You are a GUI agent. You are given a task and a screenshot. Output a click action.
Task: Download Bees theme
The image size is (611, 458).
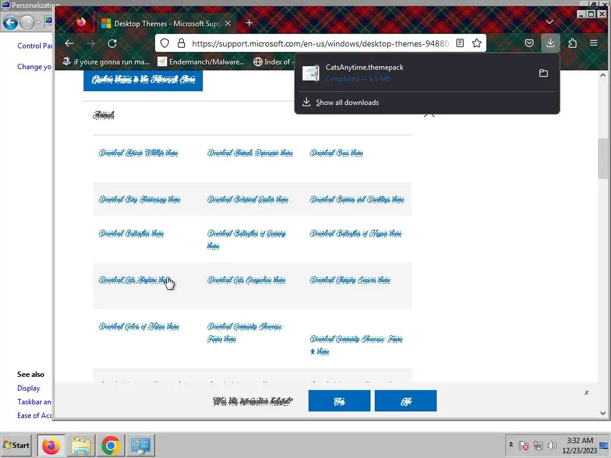click(x=337, y=153)
